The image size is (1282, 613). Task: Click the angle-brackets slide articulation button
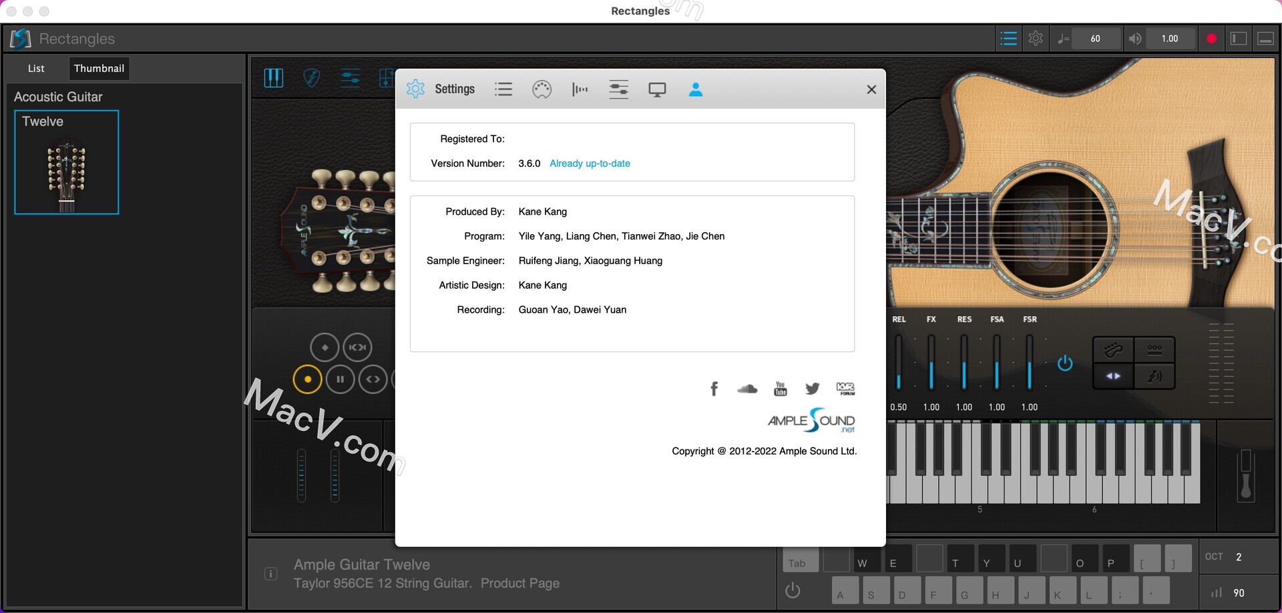pyautogui.click(x=373, y=379)
